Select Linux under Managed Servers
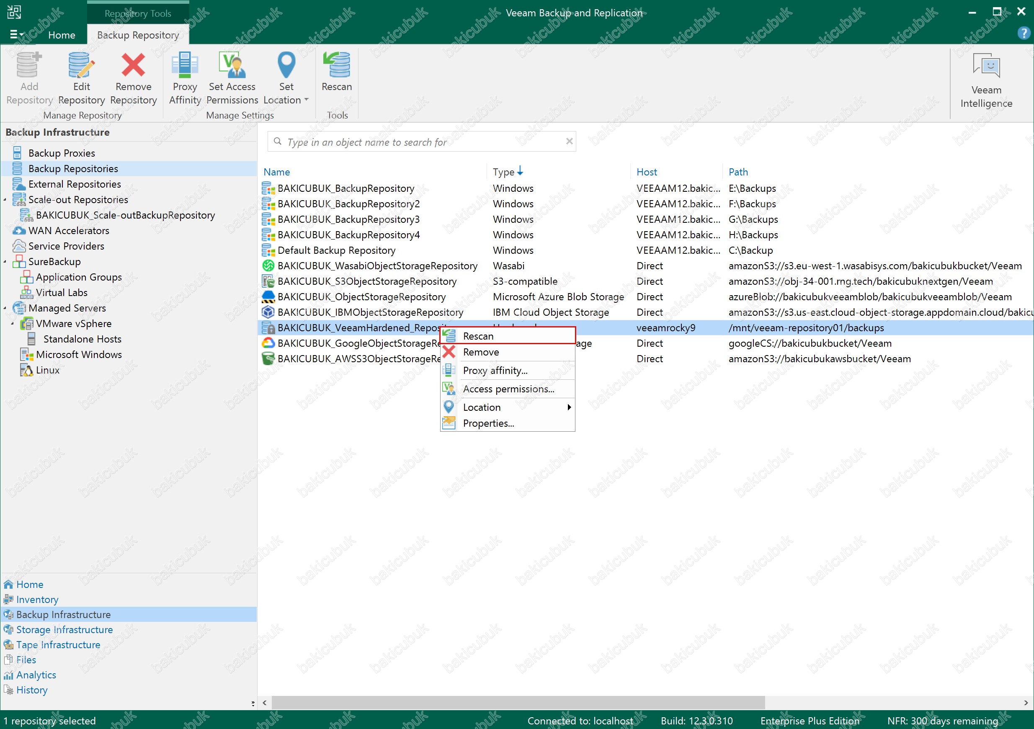This screenshot has height=729, width=1034. coord(48,370)
